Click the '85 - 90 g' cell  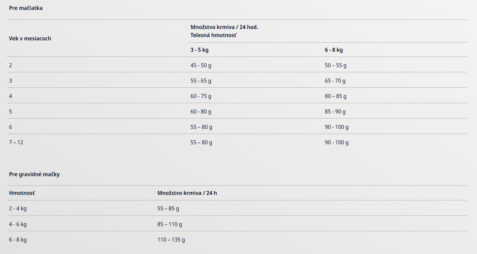pos(335,112)
